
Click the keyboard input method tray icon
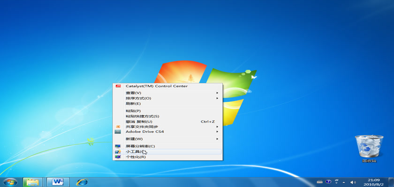click(319, 182)
